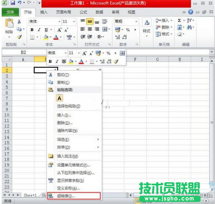The image size is (215, 204).
Task: Choose 清除内容 Clear Contents from context menu
Action: click(x=74, y=131)
